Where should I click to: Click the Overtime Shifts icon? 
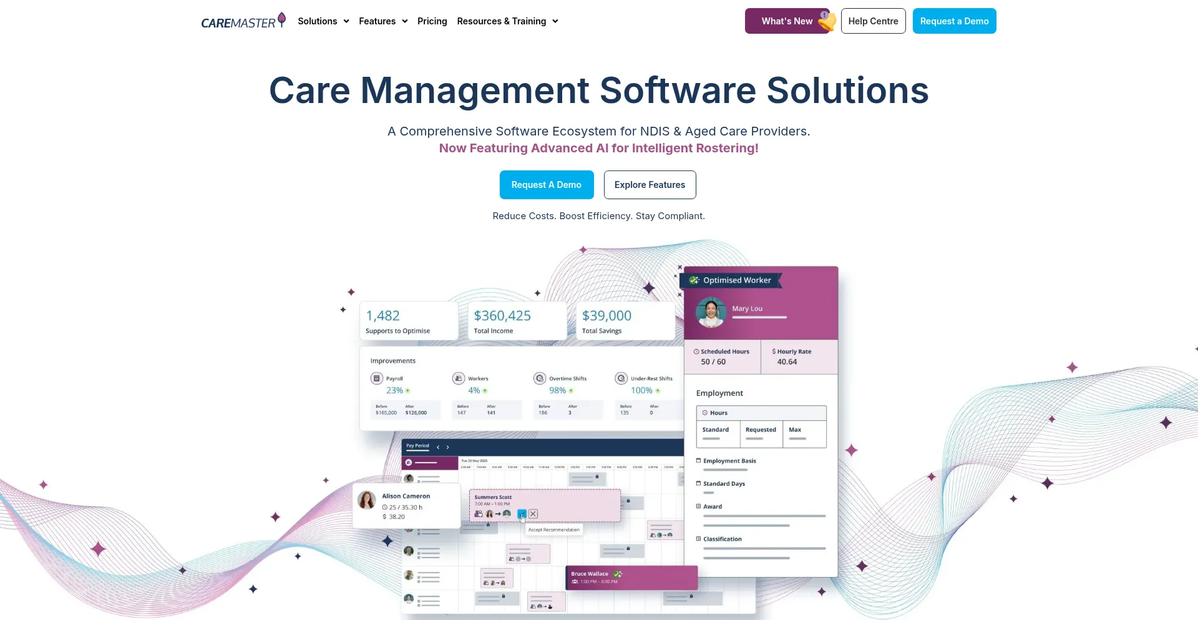point(540,378)
